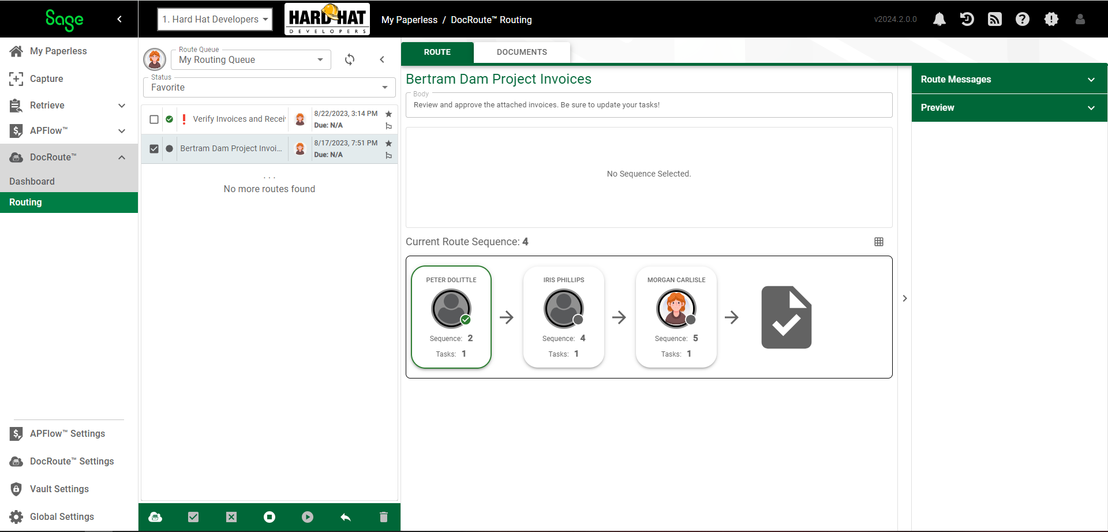Open DocRoute Settings

[x=69, y=462]
